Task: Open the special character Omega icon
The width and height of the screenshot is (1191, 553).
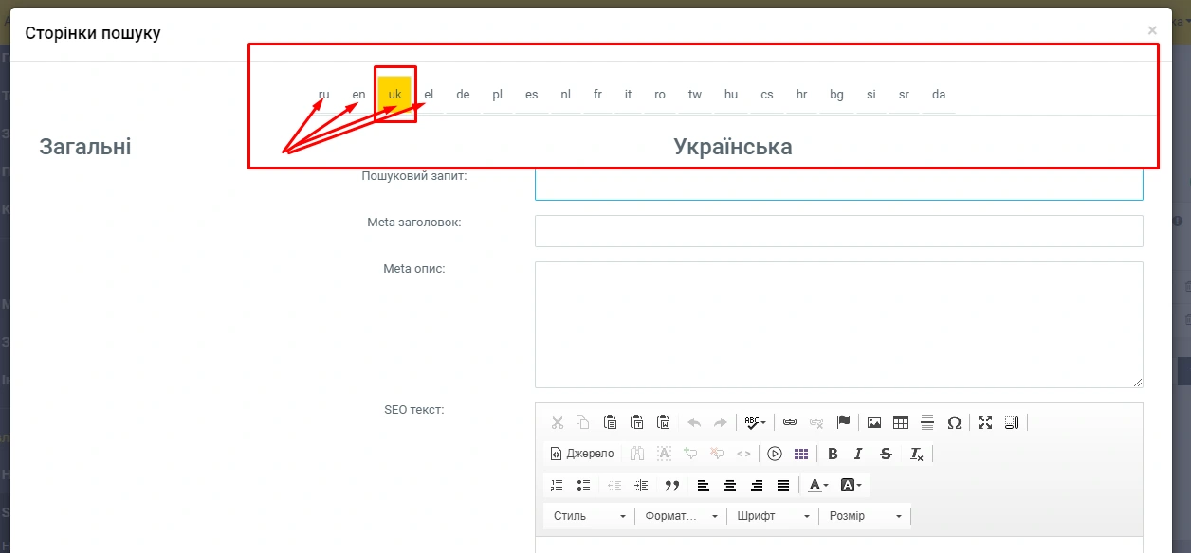Action: click(x=954, y=422)
